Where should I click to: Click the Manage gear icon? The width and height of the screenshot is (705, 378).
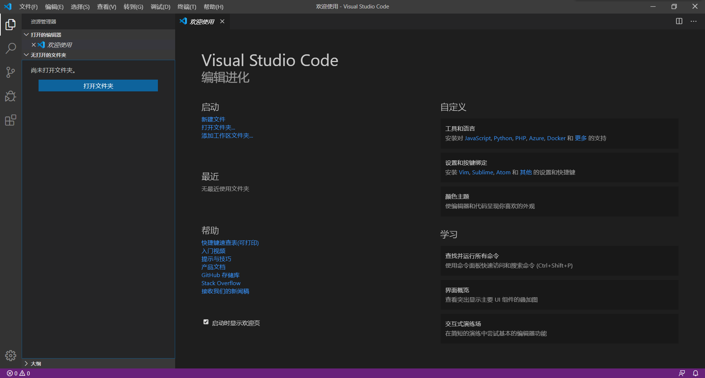click(11, 355)
